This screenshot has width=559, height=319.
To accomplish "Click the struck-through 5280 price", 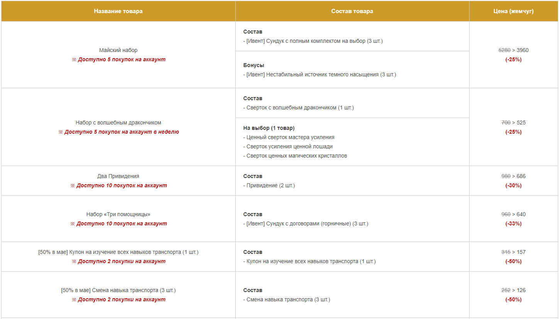I will click(x=504, y=50).
